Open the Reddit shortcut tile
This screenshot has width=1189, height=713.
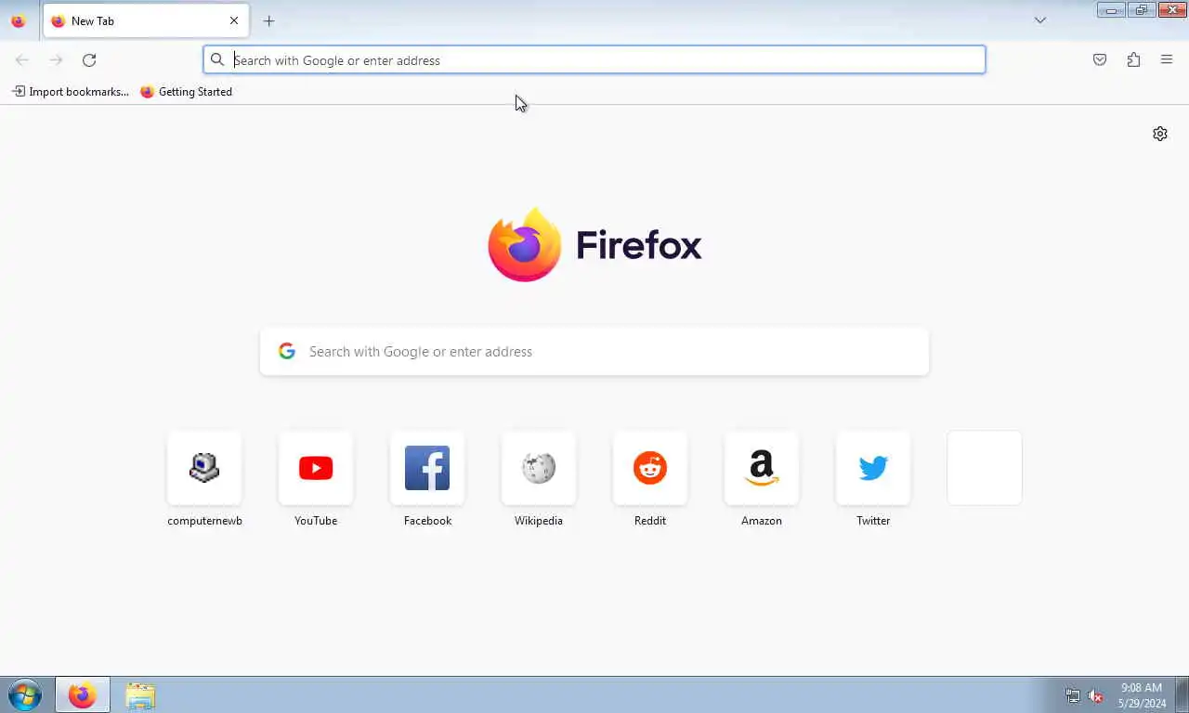[650, 468]
